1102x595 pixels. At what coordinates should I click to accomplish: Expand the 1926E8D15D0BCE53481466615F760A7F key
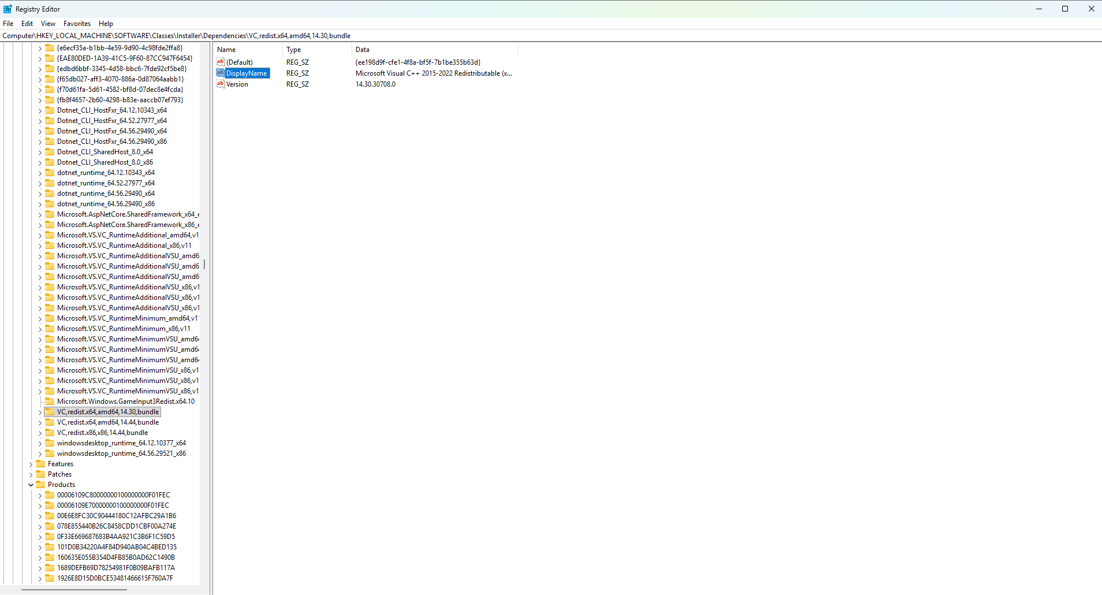[40, 578]
